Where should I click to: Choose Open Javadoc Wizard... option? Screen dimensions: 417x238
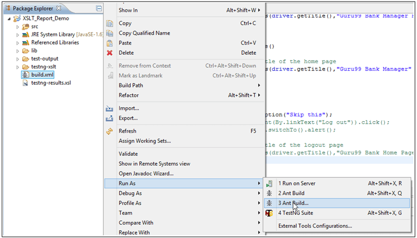coord(146,174)
